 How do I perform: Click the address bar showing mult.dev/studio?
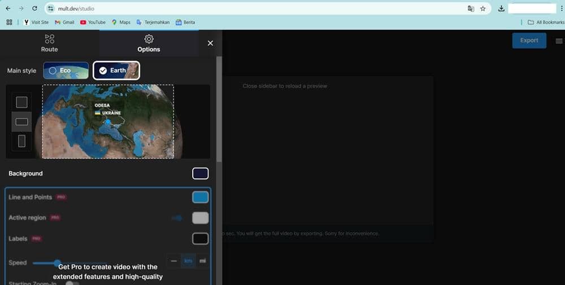click(254, 8)
